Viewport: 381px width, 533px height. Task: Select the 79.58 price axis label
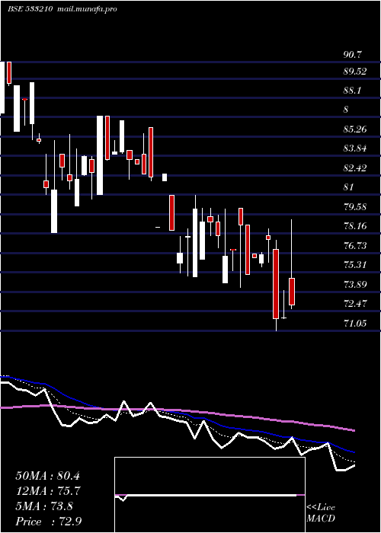pyautogui.click(x=355, y=206)
